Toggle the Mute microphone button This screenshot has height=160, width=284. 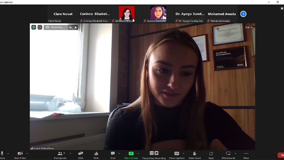(x=2, y=155)
